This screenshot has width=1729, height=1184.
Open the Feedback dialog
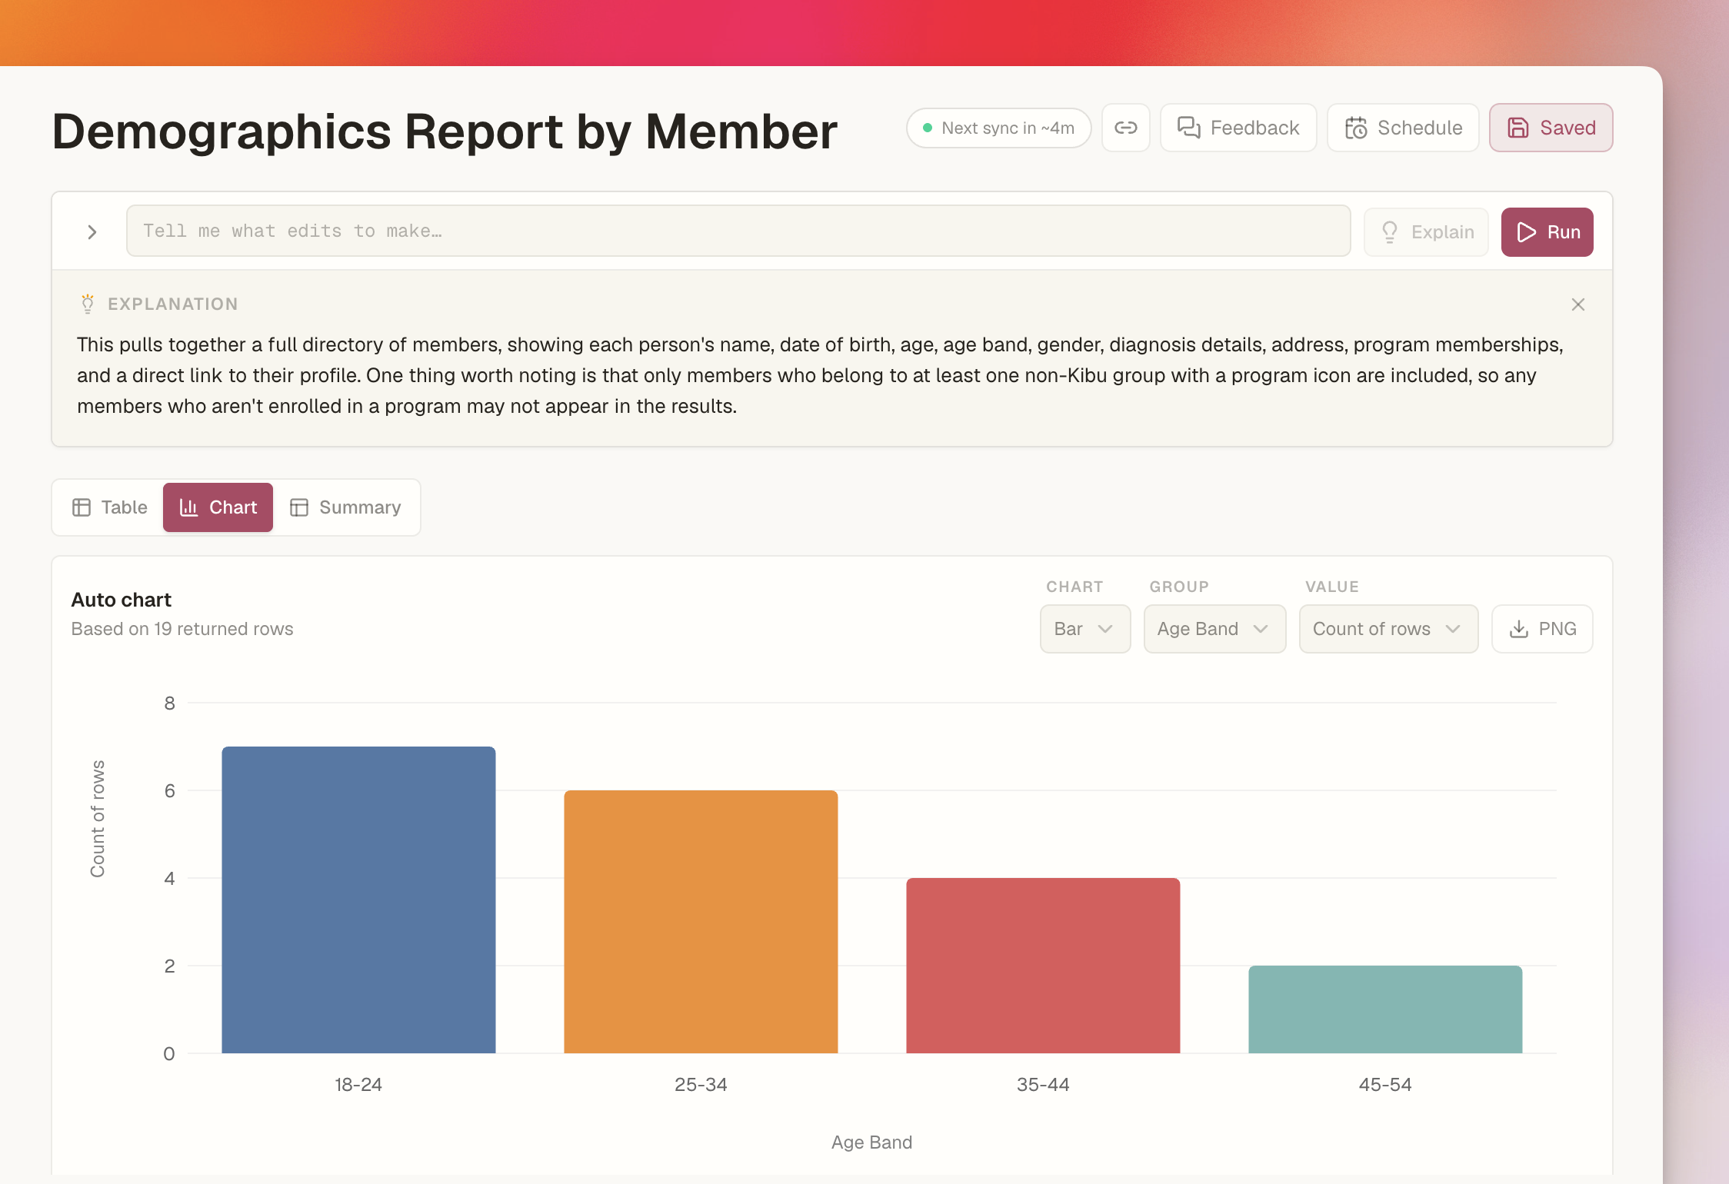point(1238,128)
